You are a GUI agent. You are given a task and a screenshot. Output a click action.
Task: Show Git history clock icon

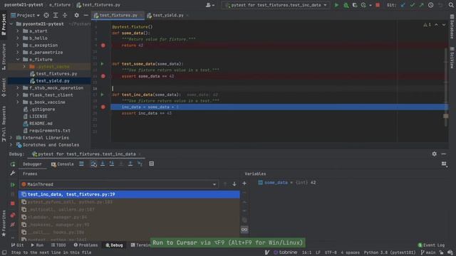430,5
